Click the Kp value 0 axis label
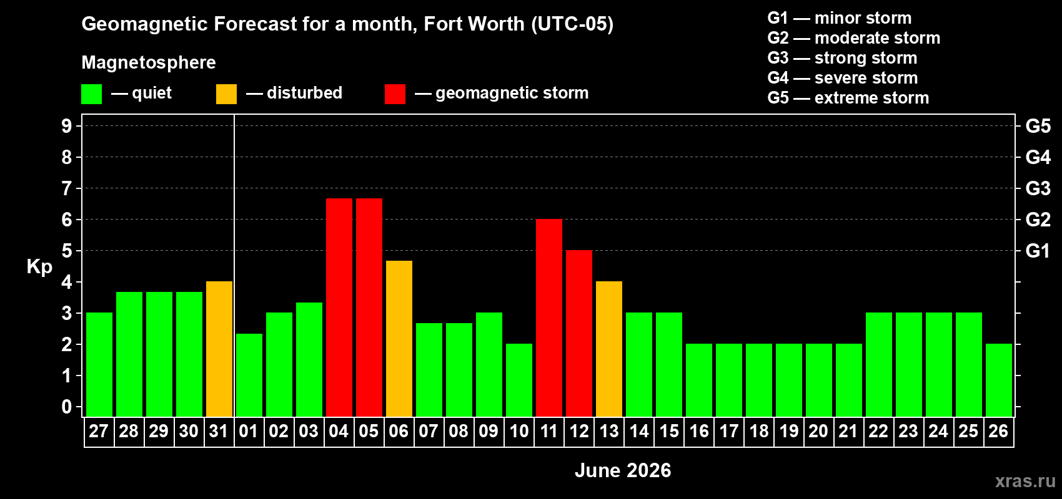The image size is (1062, 499). tap(67, 407)
